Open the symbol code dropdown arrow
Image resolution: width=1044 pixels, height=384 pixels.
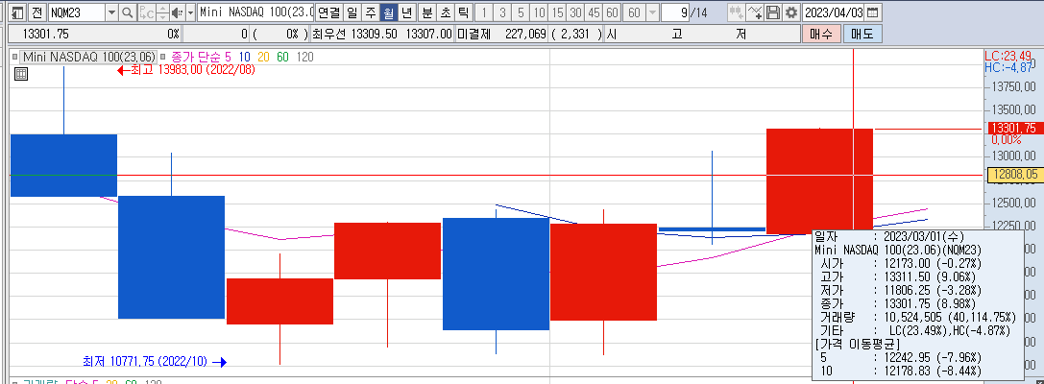111,12
